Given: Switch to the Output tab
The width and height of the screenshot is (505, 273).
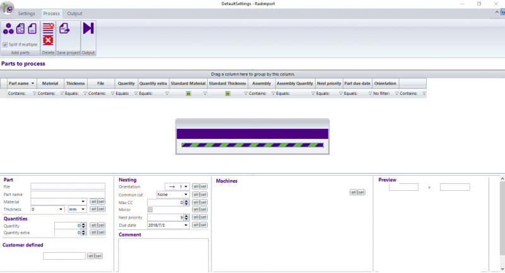Looking at the screenshot, I should click(74, 13).
